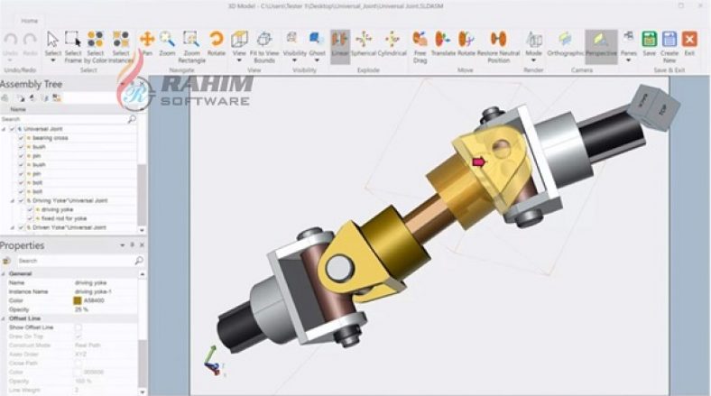
Task: Click the Properties search magnifier icon
Action: (x=139, y=261)
